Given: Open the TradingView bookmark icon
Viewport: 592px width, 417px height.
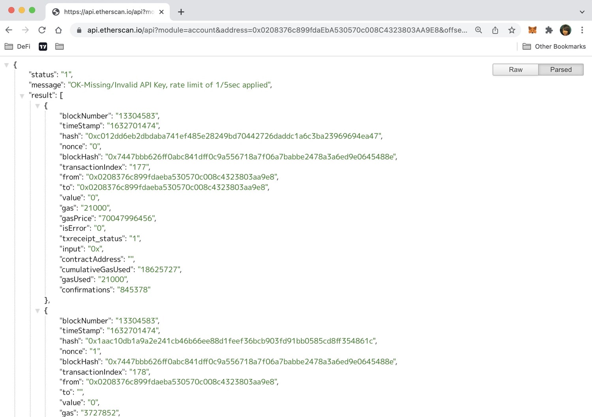Looking at the screenshot, I should (x=43, y=47).
